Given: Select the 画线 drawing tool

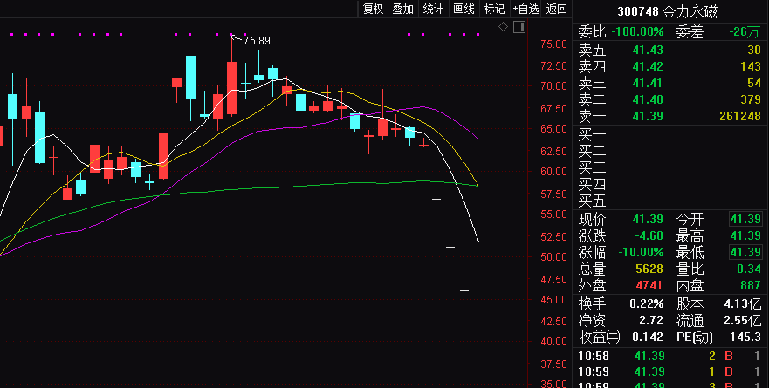Looking at the screenshot, I should (464, 9).
